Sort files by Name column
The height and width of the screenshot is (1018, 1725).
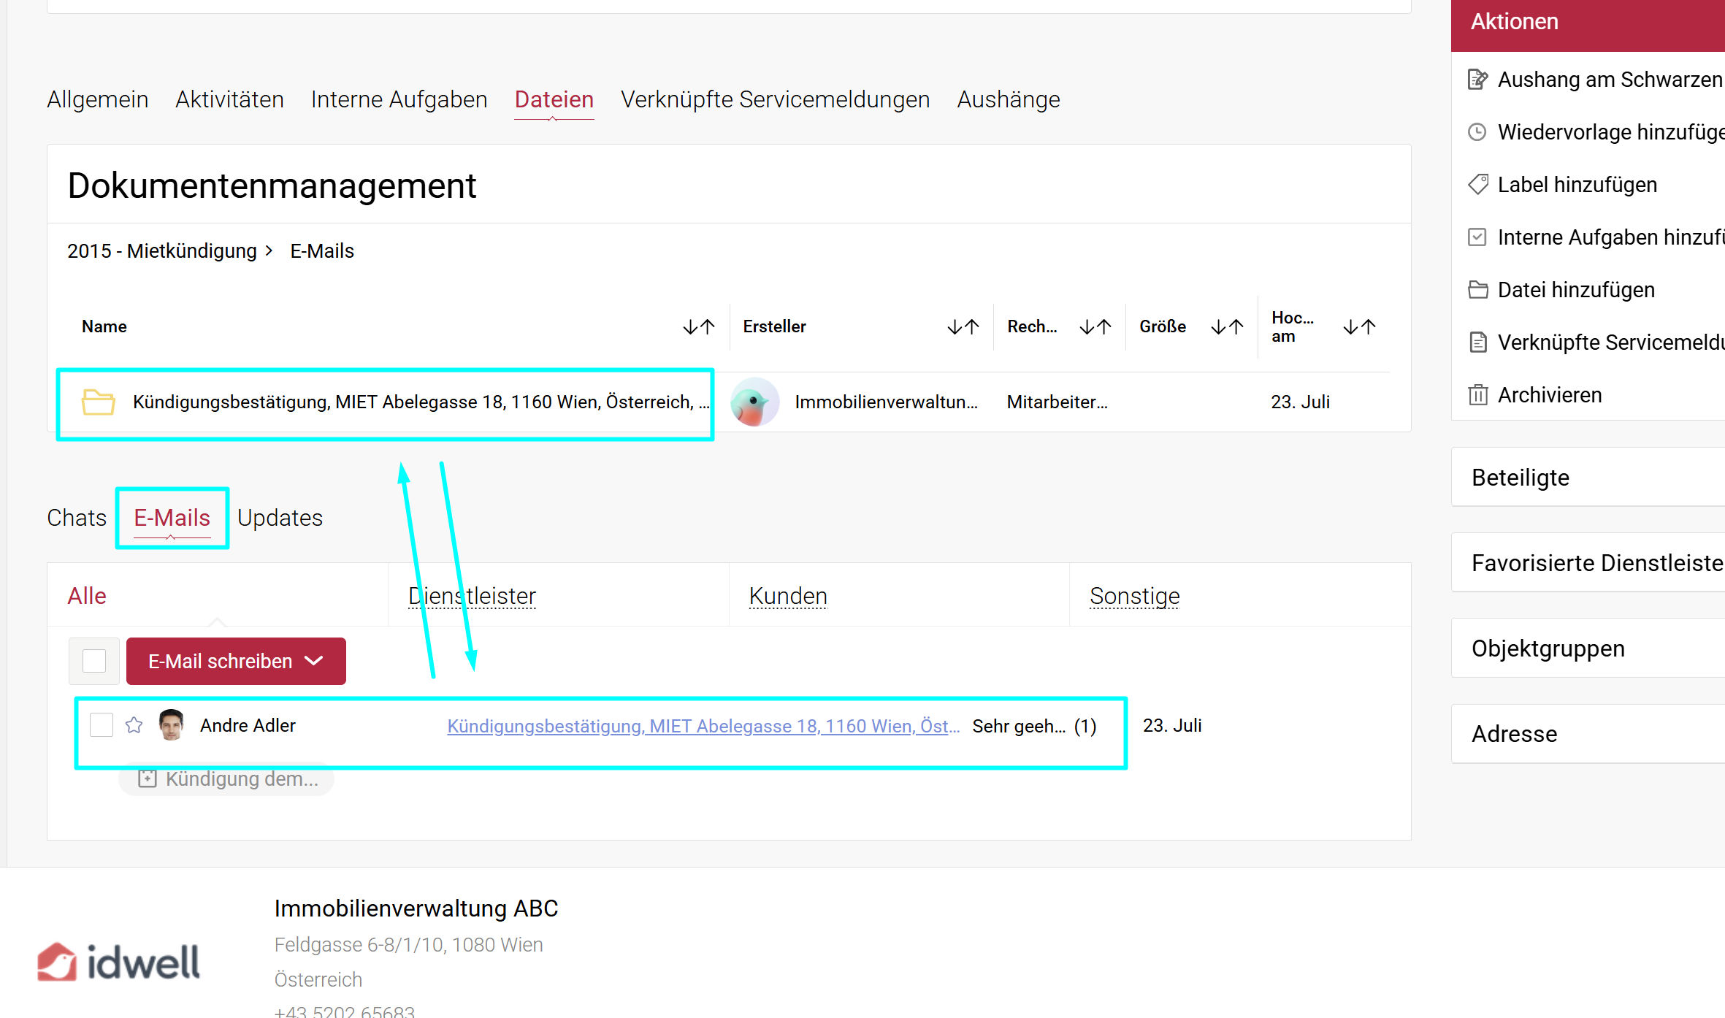point(699,327)
